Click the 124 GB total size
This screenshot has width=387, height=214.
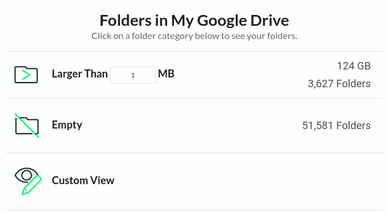point(354,66)
